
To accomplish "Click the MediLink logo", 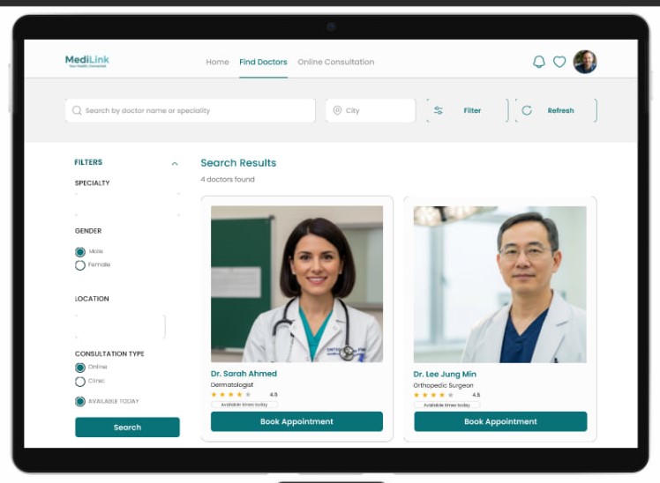I will pos(87,61).
